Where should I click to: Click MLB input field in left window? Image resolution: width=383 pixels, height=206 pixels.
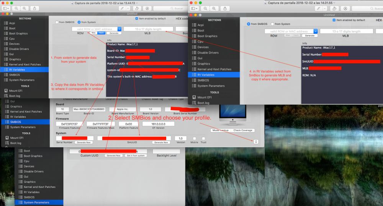(148, 29)
